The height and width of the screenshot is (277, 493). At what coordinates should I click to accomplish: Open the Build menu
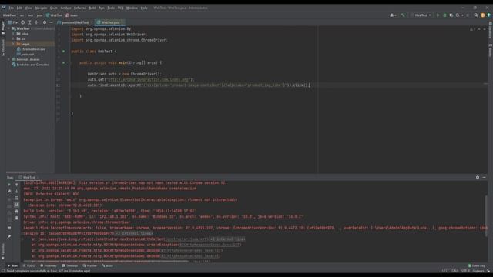(x=92, y=8)
